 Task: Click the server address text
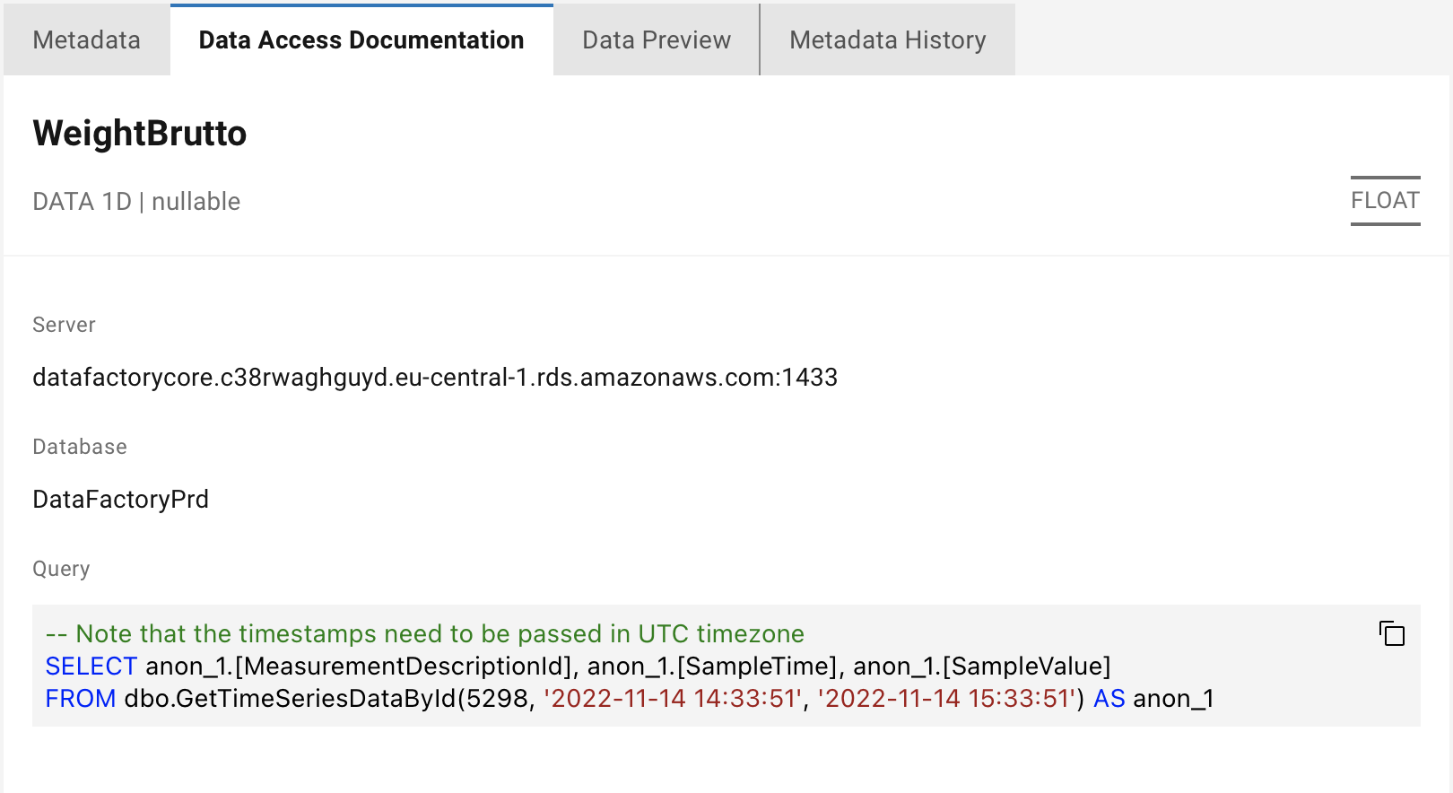[x=435, y=378]
